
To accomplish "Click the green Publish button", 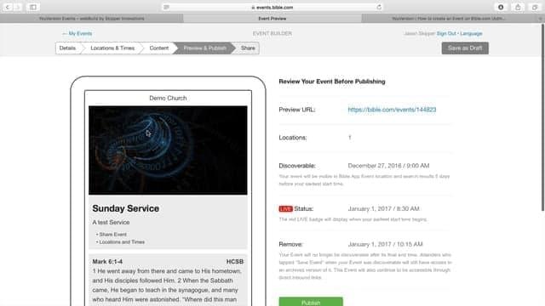I will 311,302.
